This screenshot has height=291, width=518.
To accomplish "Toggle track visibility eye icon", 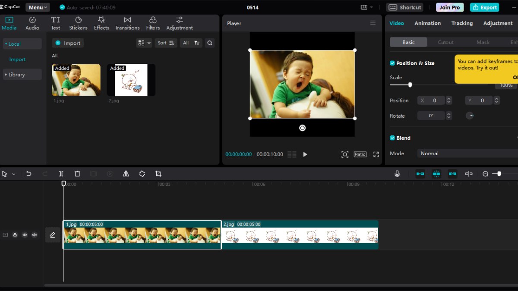I will click(25, 235).
